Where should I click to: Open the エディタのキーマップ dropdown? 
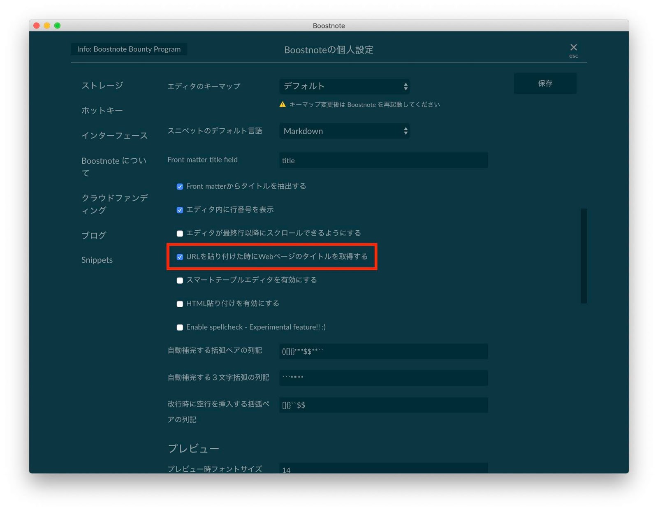coord(345,86)
